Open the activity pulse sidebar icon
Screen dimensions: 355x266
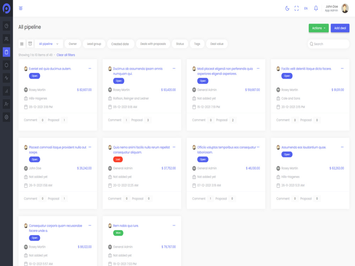(x=6, y=78)
